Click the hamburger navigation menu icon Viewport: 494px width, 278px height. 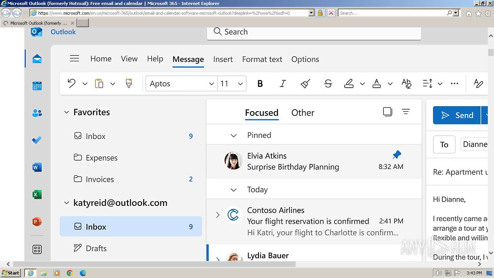(x=74, y=59)
